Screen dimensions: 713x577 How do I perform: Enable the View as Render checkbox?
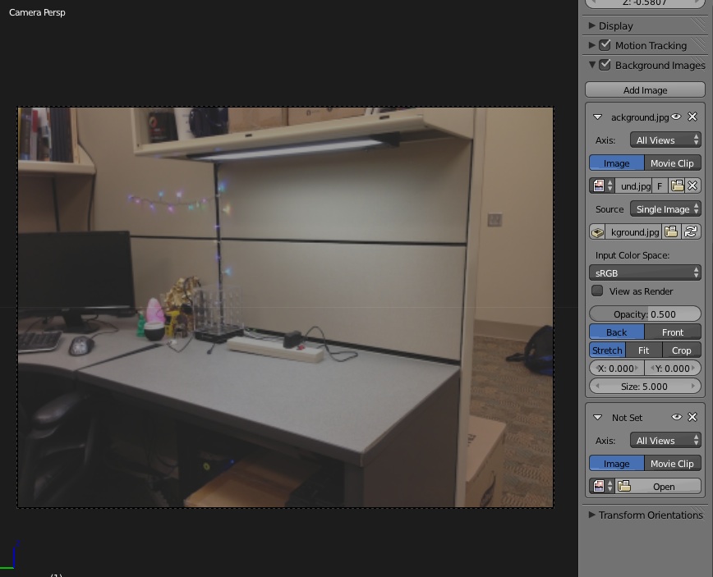click(597, 291)
